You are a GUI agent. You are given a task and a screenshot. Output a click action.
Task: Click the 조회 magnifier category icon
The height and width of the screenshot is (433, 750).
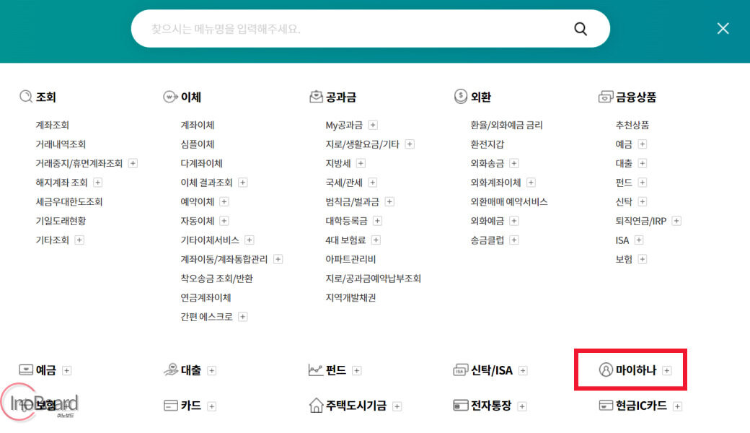pyautogui.click(x=26, y=97)
